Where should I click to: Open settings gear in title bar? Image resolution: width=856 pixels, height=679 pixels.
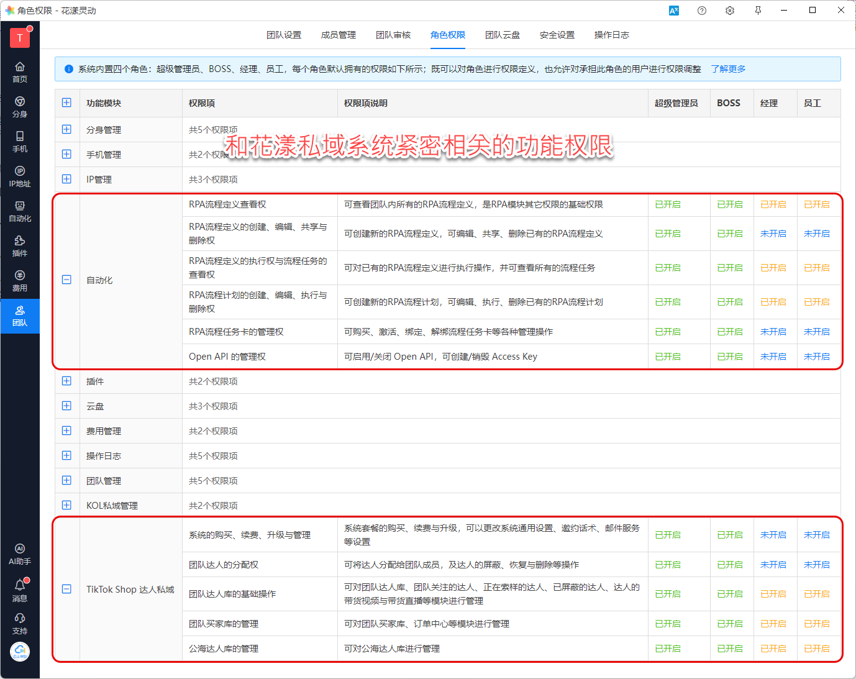pyautogui.click(x=730, y=11)
